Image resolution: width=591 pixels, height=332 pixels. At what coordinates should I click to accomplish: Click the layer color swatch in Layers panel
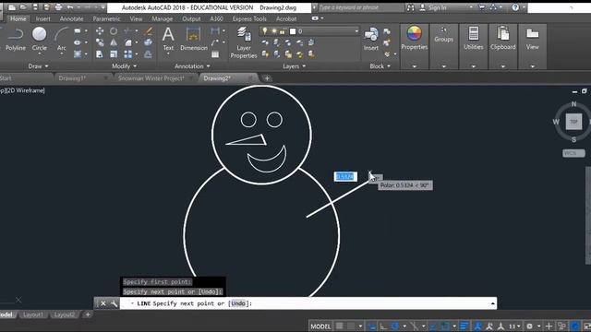293,31
